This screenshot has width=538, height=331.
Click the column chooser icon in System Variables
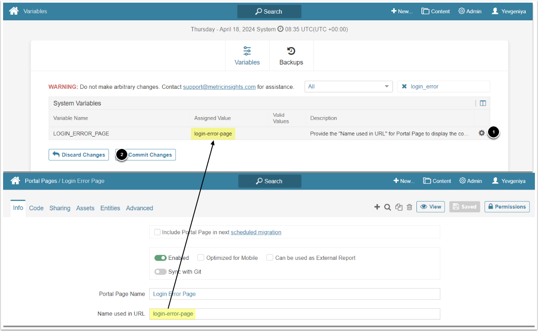483,103
